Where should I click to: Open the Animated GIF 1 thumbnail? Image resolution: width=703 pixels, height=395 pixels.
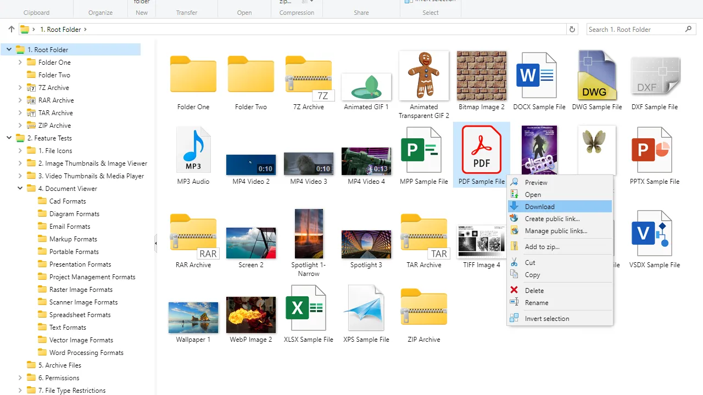click(x=366, y=87)
